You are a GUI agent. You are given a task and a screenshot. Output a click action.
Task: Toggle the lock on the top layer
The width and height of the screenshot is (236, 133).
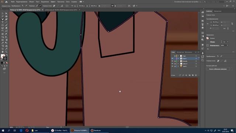tap(175, 56)
